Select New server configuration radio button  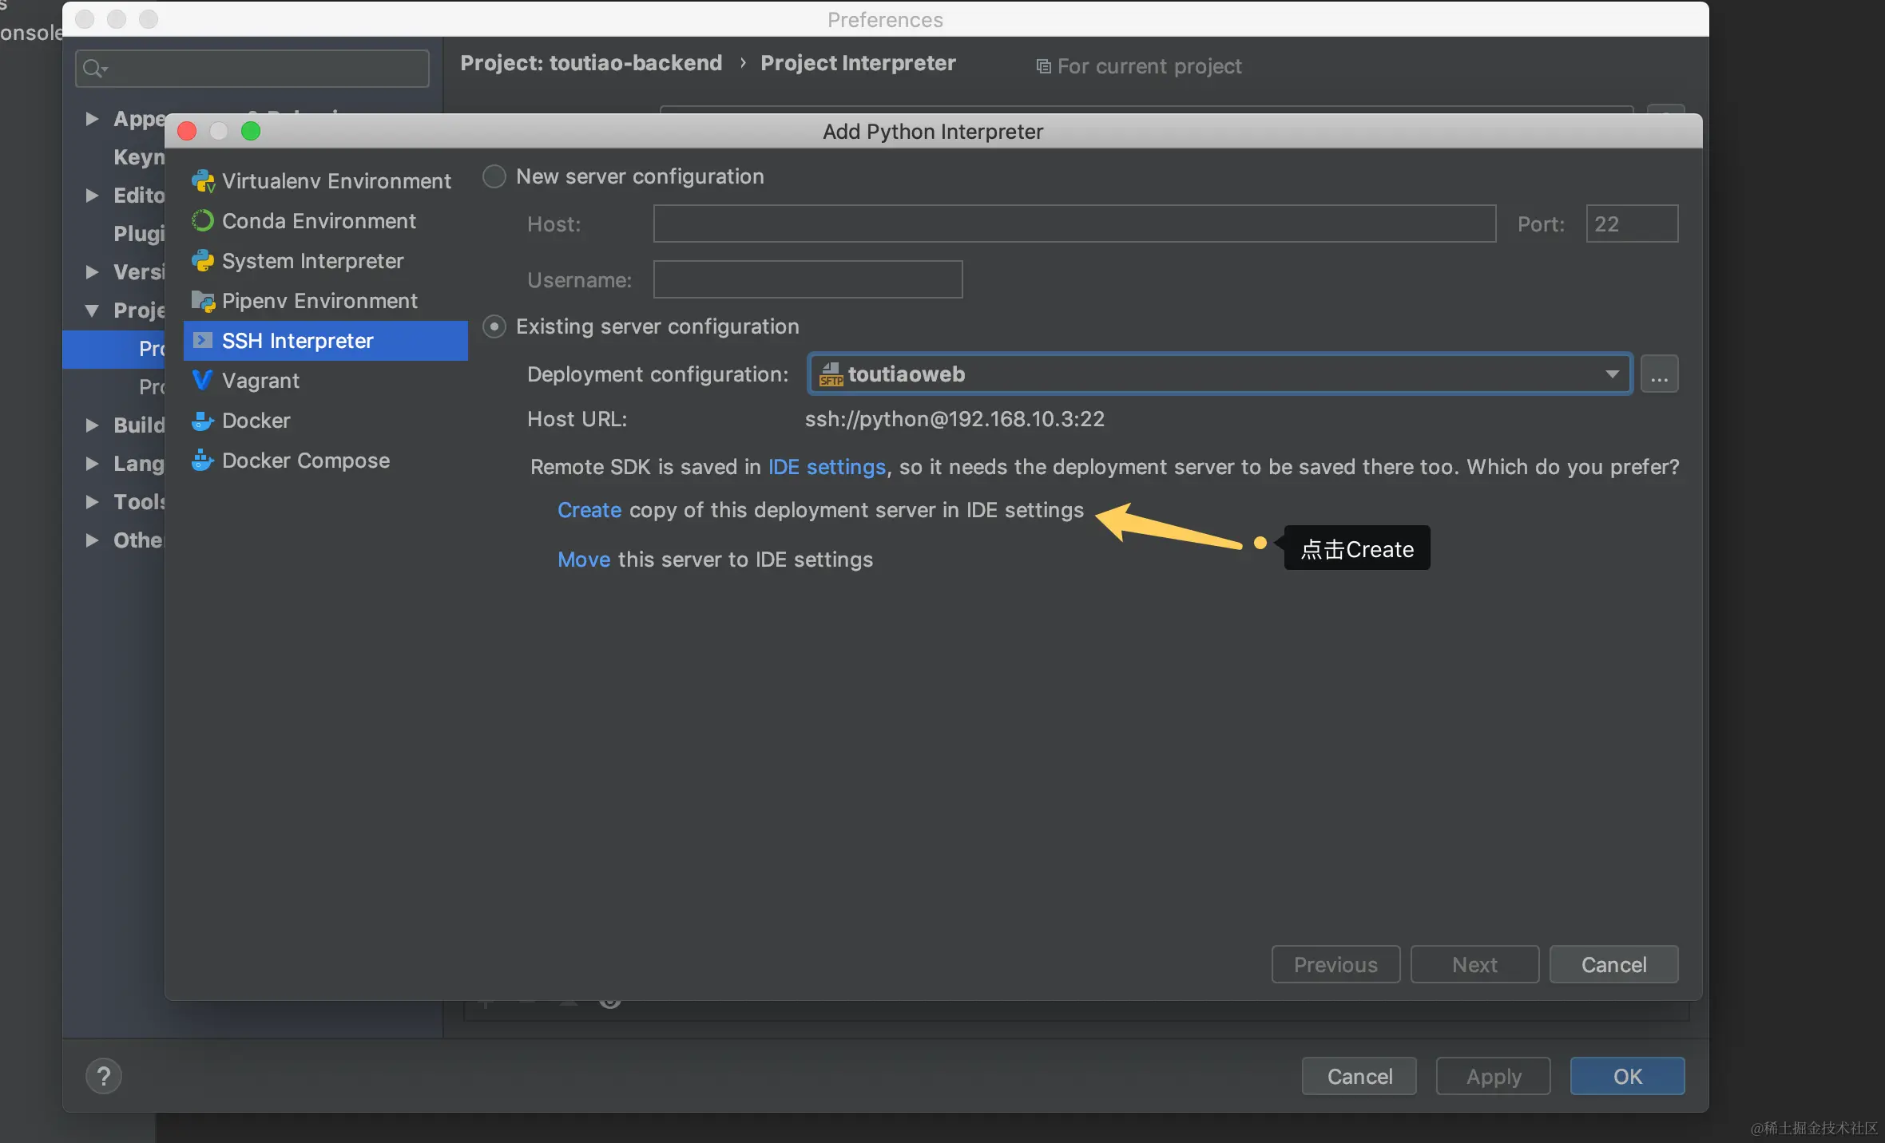tap(494, 176)
